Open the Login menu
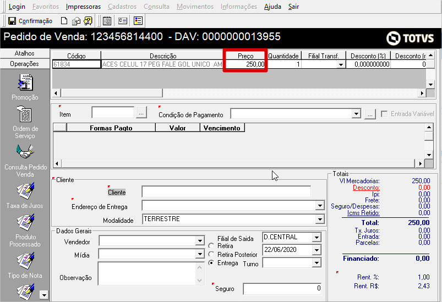The height and width of the screenshot is (302, 442). (x=17, y=7)
